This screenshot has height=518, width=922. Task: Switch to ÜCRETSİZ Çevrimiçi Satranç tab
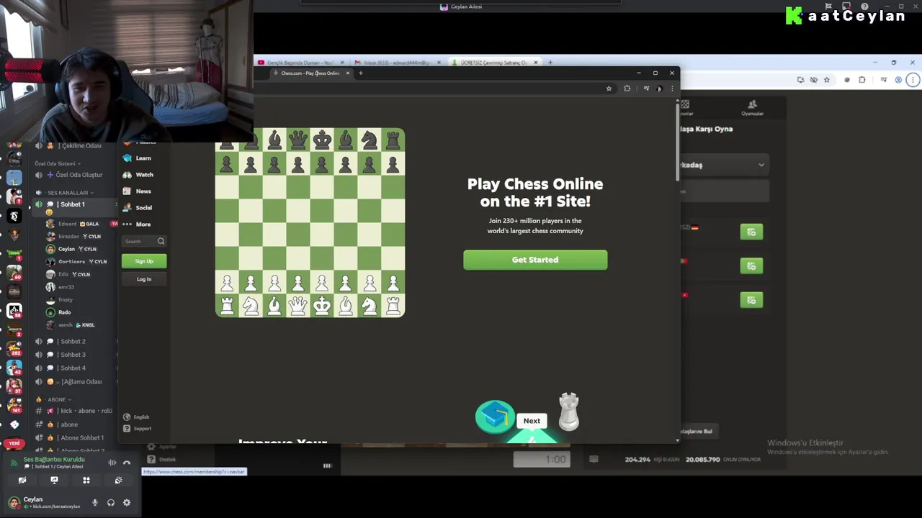tap(493, 63)
